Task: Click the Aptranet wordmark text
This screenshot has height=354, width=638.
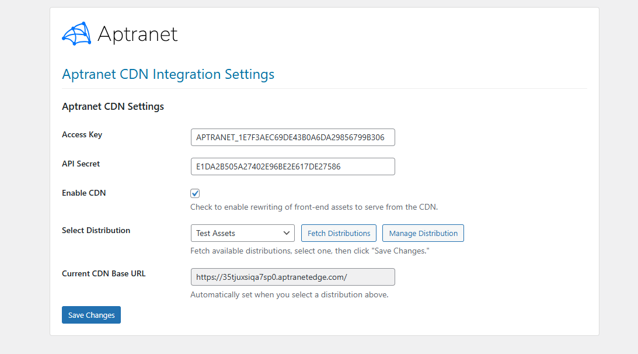Action: click(x=138, y=34)
